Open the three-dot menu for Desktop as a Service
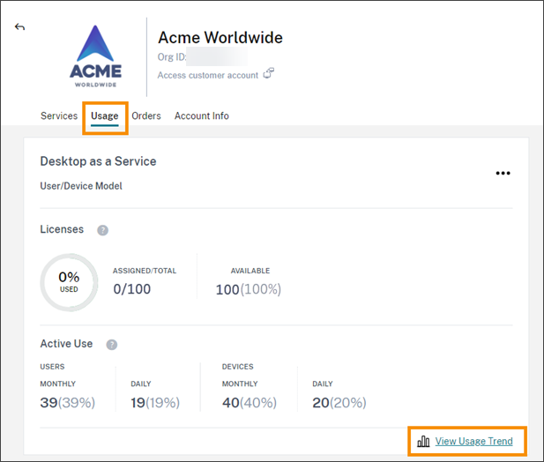This screenshot has height=462, width=544. [503, 173]
